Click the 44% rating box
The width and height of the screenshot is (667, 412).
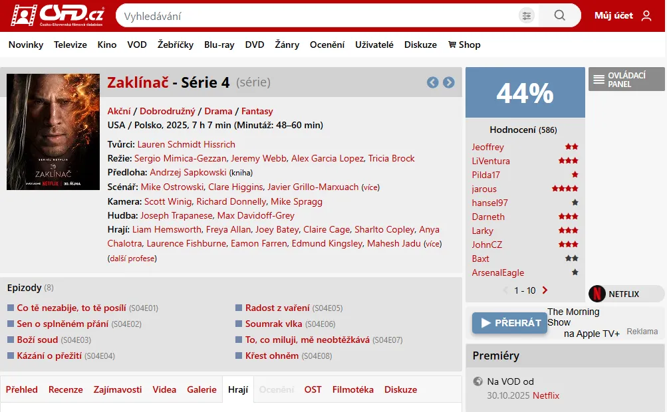525,92
